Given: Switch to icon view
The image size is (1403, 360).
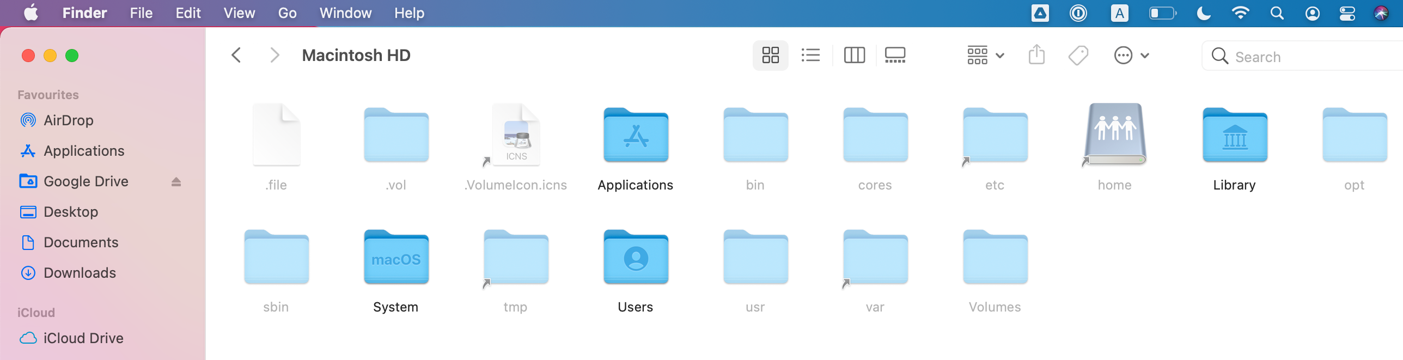Looking at the screenshot, I should 770,56.
